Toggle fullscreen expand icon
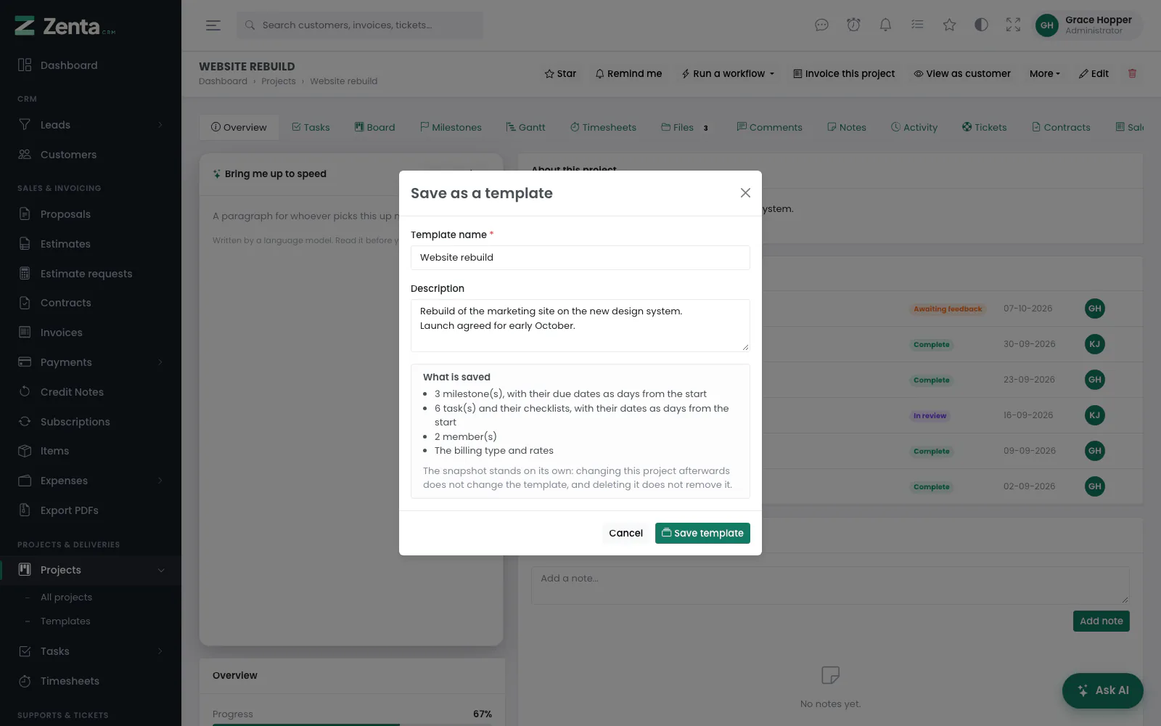This screenshot has height=726, width=1161. 1013,25
